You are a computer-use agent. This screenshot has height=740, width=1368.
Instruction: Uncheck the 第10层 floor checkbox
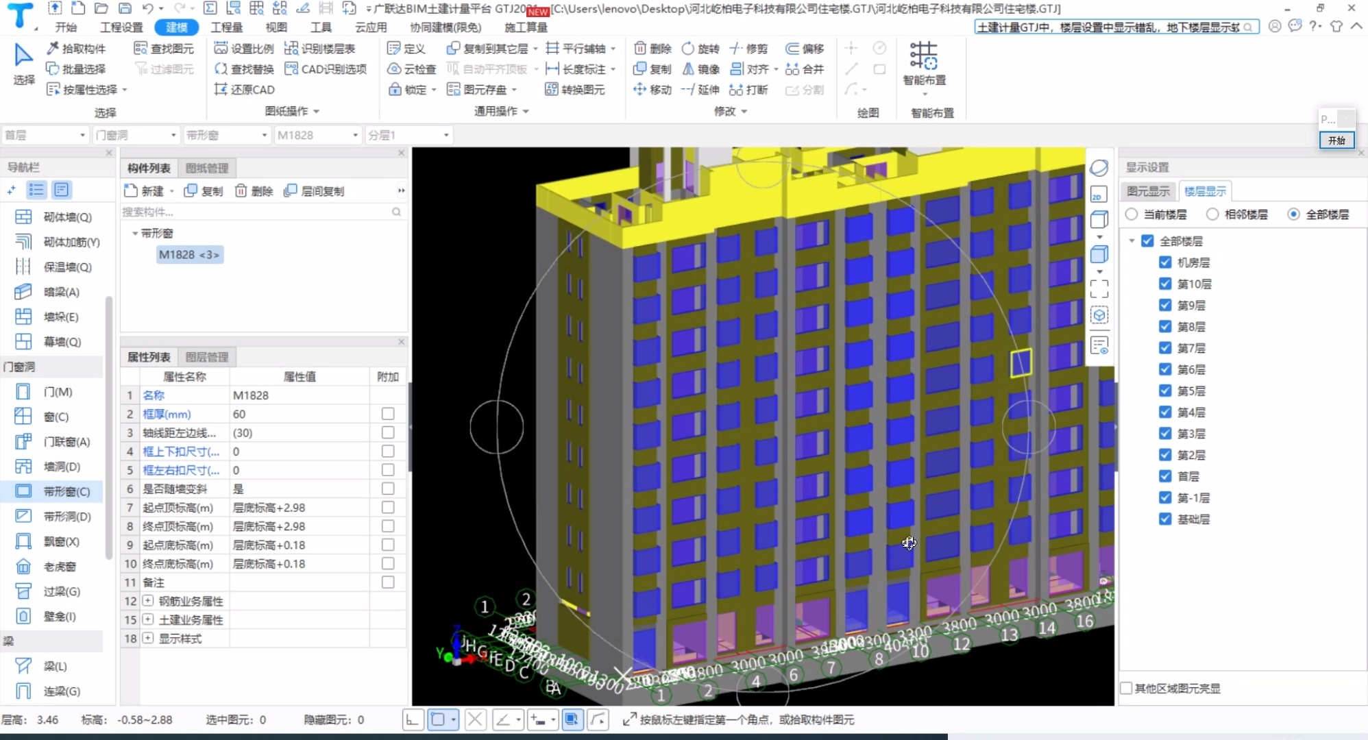coord(1165,284)
